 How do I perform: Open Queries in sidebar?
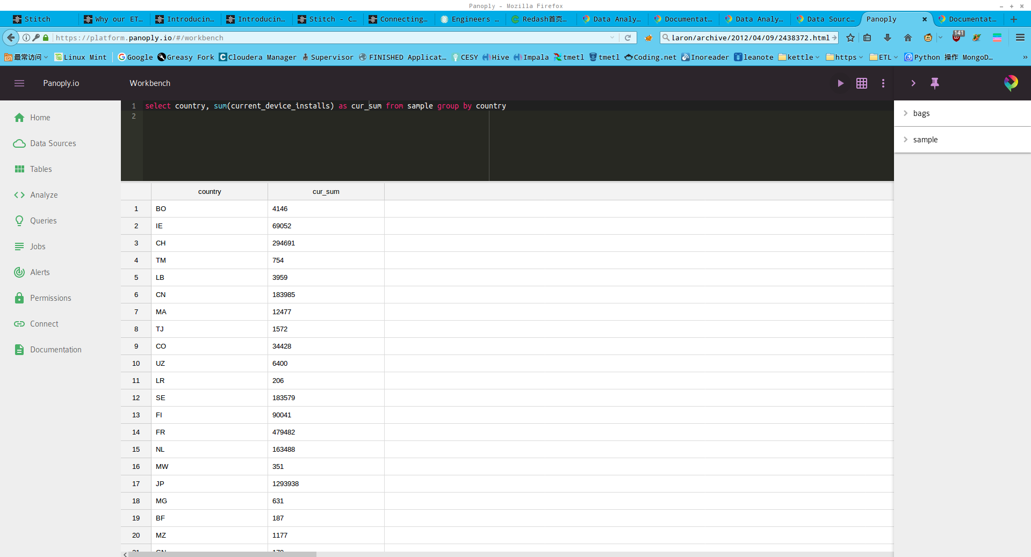[35, 221]
